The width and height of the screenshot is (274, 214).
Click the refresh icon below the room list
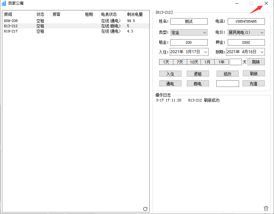coord(145,209)
